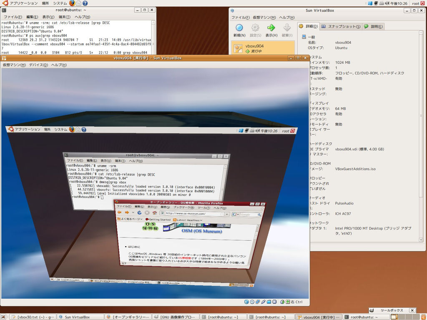Click the blue help icon on host panel
Image resolution: width=427 pixels, height=320 pixels.
[x=85, y=3]
